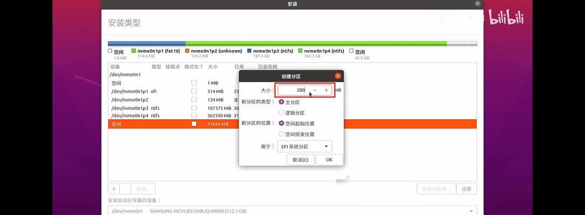Click the nvme0n1p3 (ntfs) legend entry
Screen dimensions: 585x215
click(x=270, y=53)
